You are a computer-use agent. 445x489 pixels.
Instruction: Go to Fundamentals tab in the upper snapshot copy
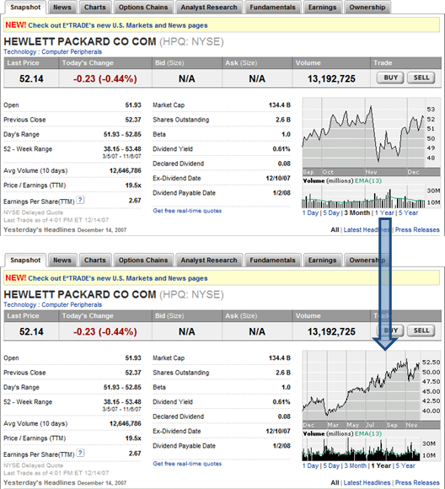(272, 8)
